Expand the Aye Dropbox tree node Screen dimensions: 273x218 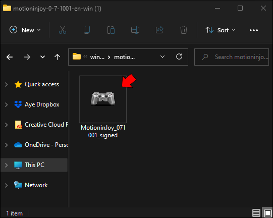pyautogui.click(x=7, y=104)
